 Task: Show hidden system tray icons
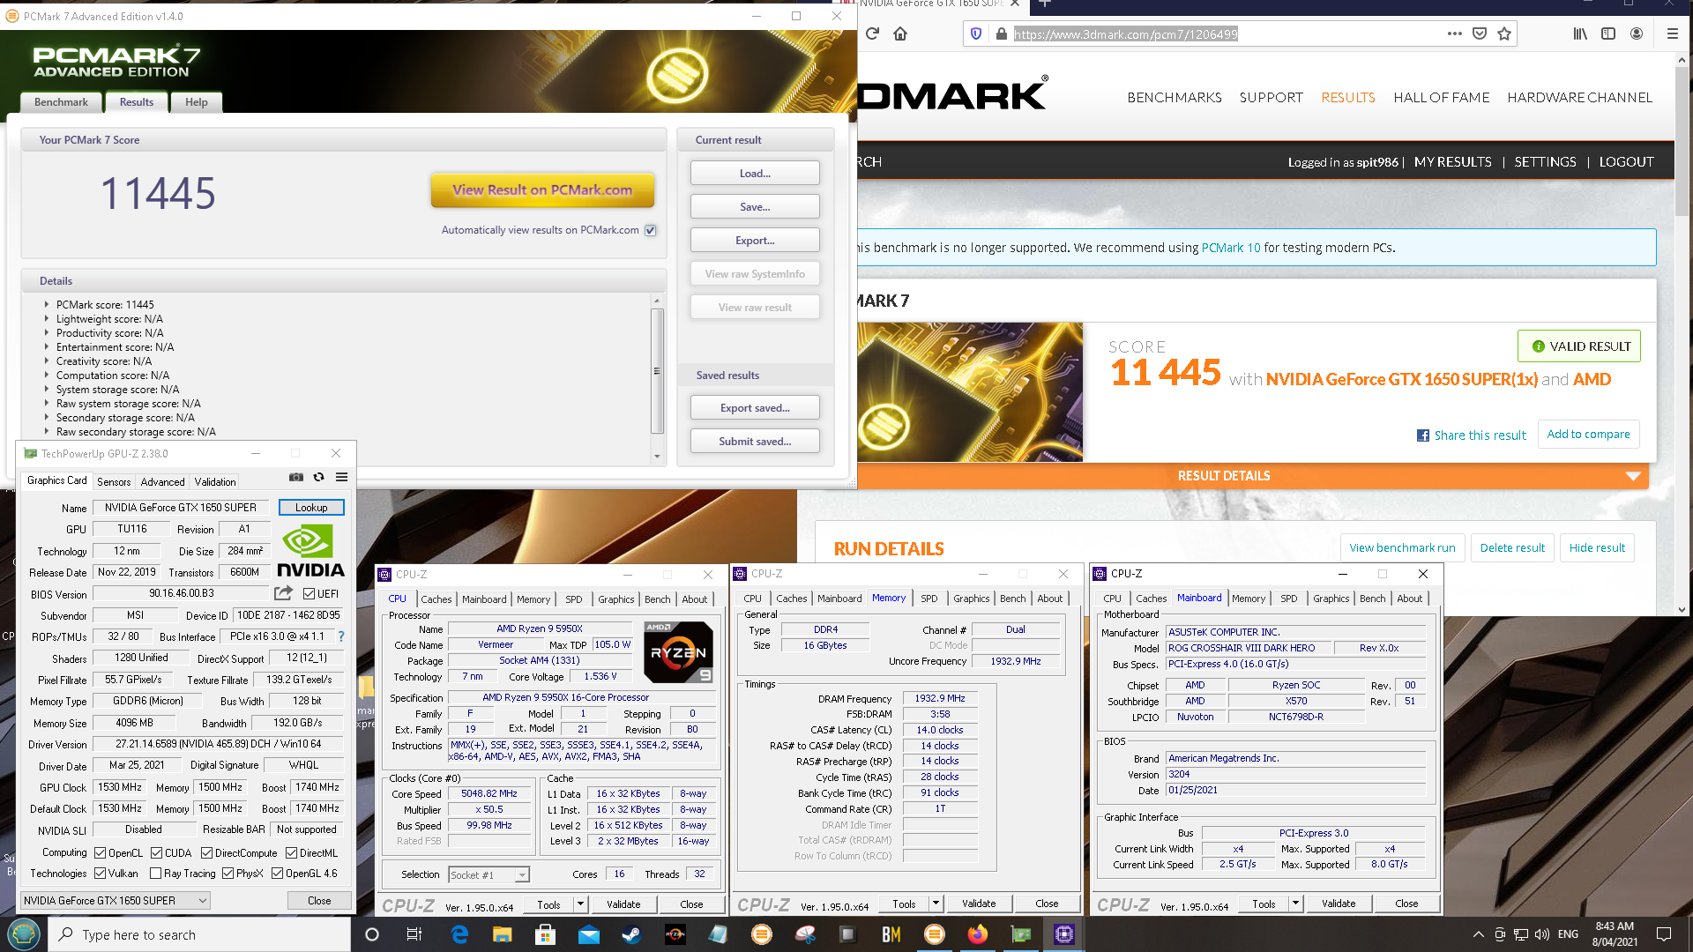point(1478,934)
